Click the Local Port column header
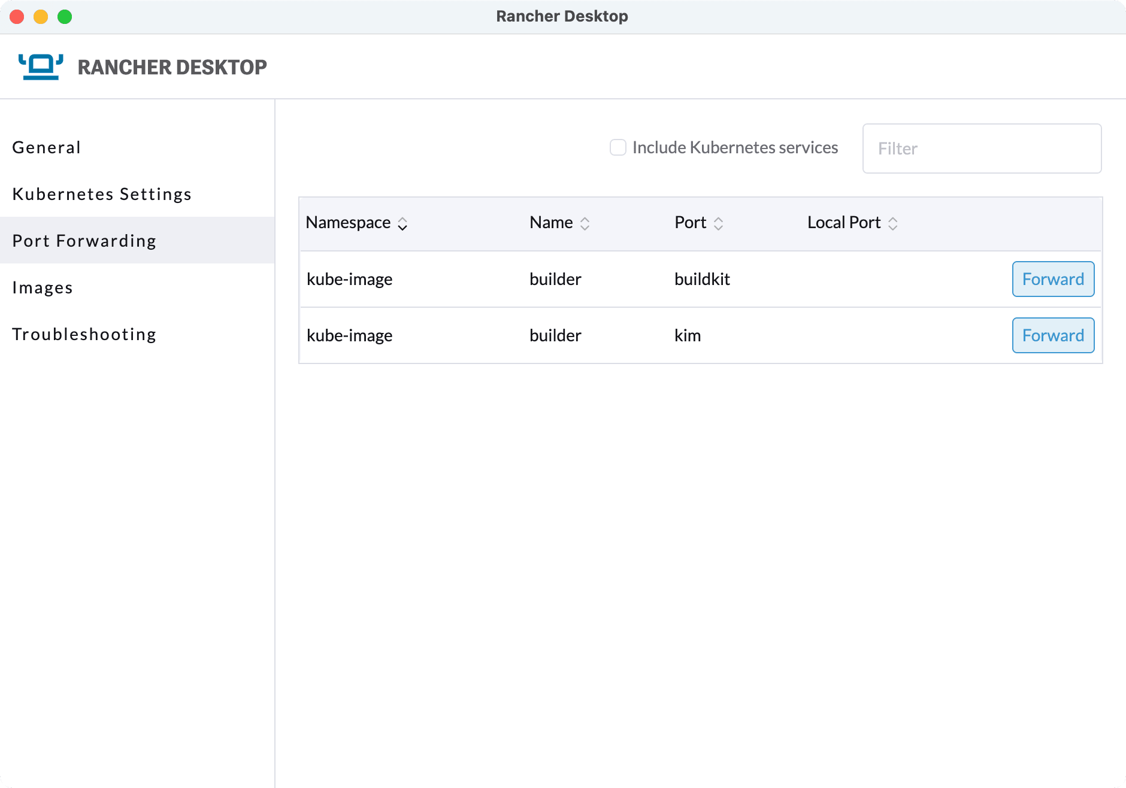1126x788 pixels. tap(844, 223)
